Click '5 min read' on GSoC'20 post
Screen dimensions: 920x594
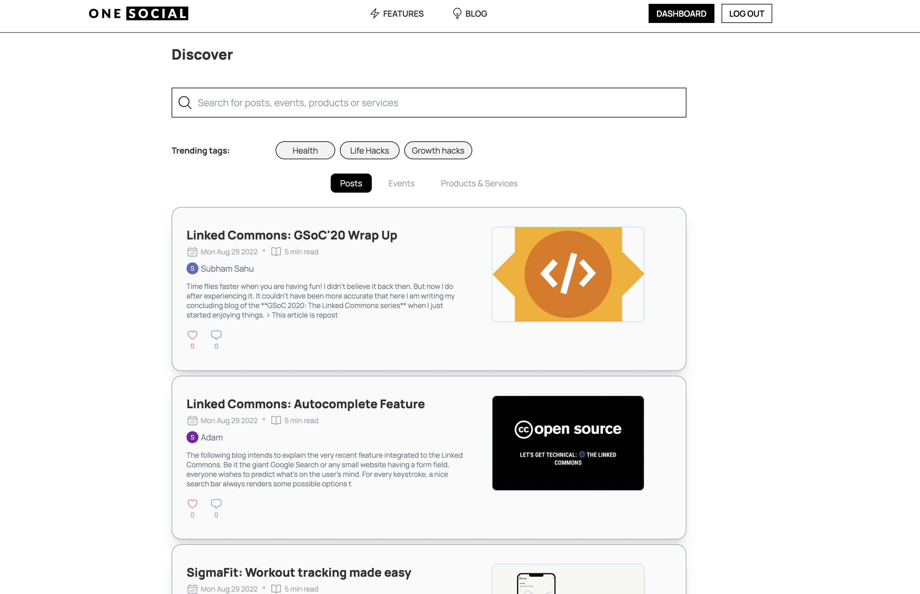(301, 252)
